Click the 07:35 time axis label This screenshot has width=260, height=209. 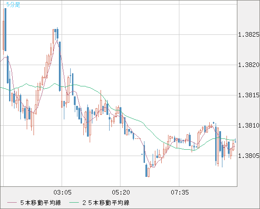(180, 192)
